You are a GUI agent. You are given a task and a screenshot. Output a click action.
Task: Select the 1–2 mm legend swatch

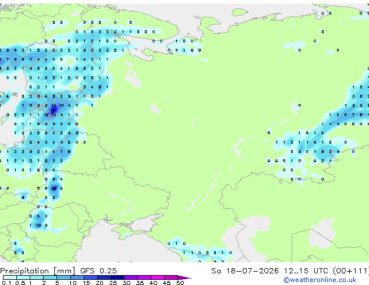click(x=37, y=277)
